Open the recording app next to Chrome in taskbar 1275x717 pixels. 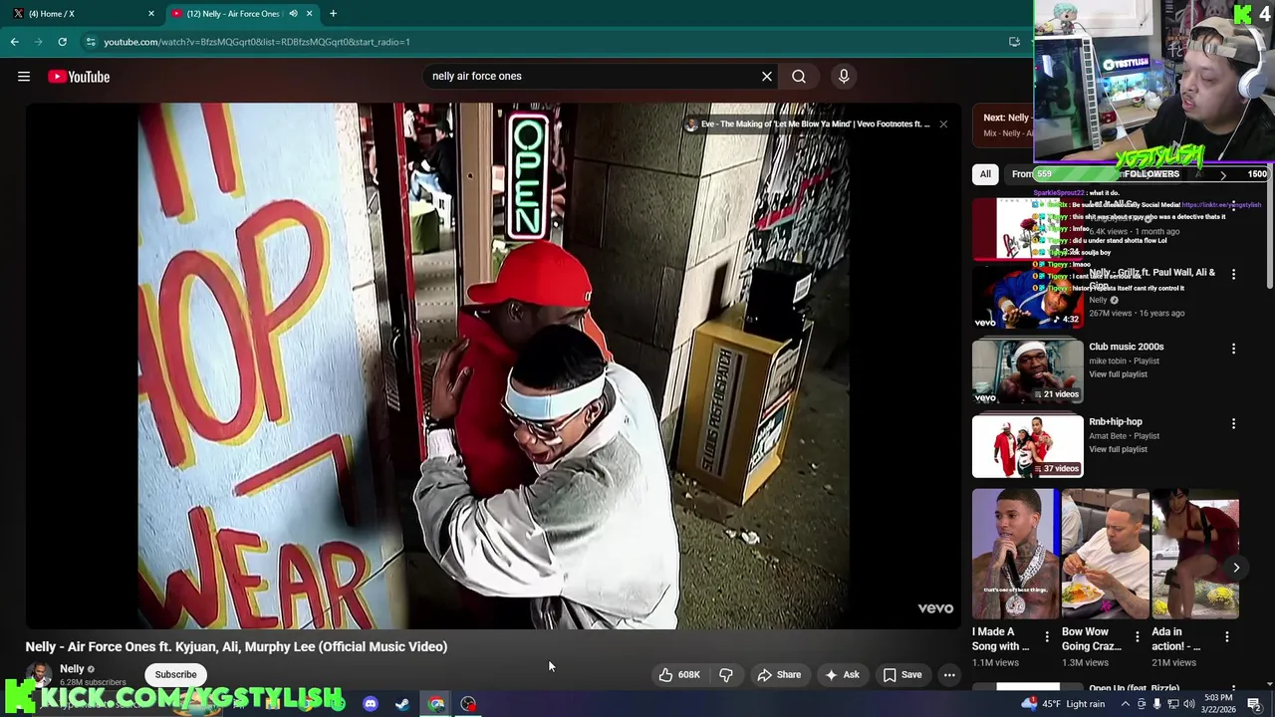[x=468, y=704]
